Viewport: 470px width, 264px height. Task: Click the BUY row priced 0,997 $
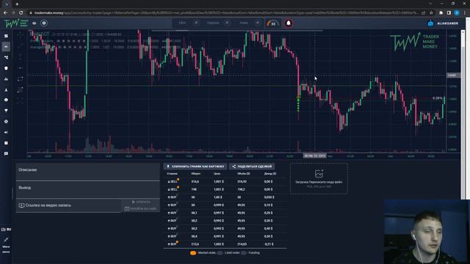[x=225, y=213]
